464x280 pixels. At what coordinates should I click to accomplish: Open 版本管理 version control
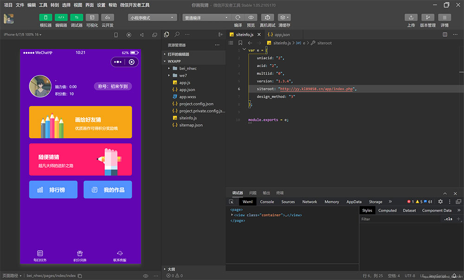tap(427, 18)
